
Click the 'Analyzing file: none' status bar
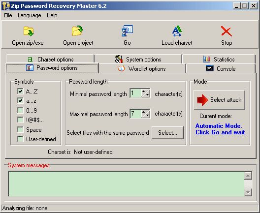pyautogui.click(x=25, y=208)
